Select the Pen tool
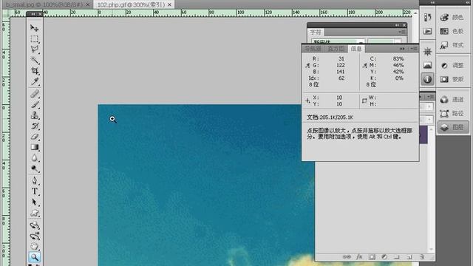 point(35,180)
